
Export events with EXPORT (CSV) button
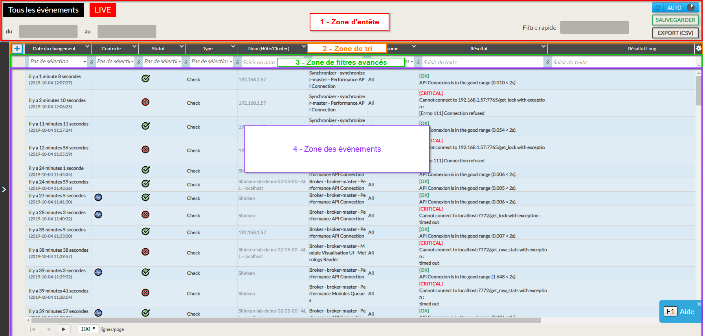point(675,33)
